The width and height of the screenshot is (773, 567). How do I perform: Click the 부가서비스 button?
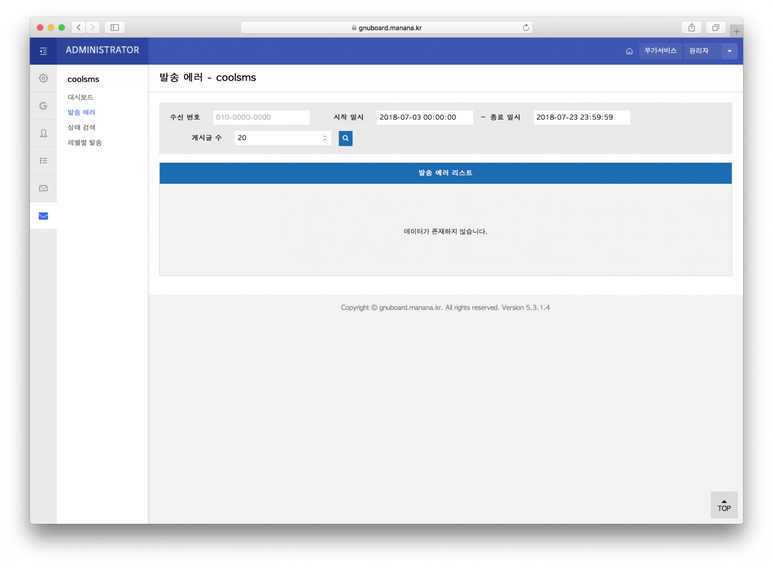pos(660,51)
